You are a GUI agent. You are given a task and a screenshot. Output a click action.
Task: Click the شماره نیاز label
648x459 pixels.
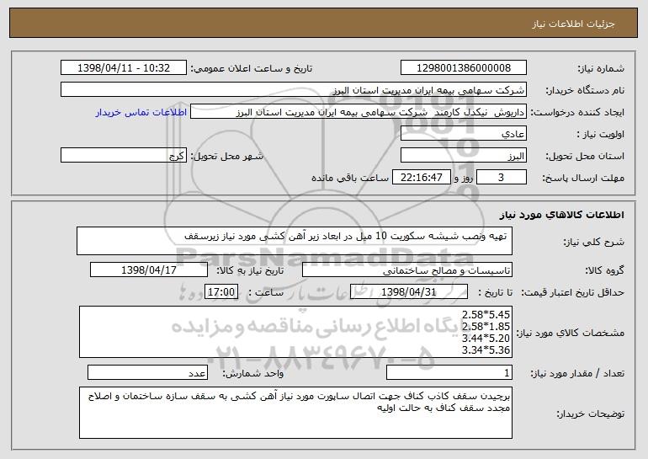click(603, 68)
